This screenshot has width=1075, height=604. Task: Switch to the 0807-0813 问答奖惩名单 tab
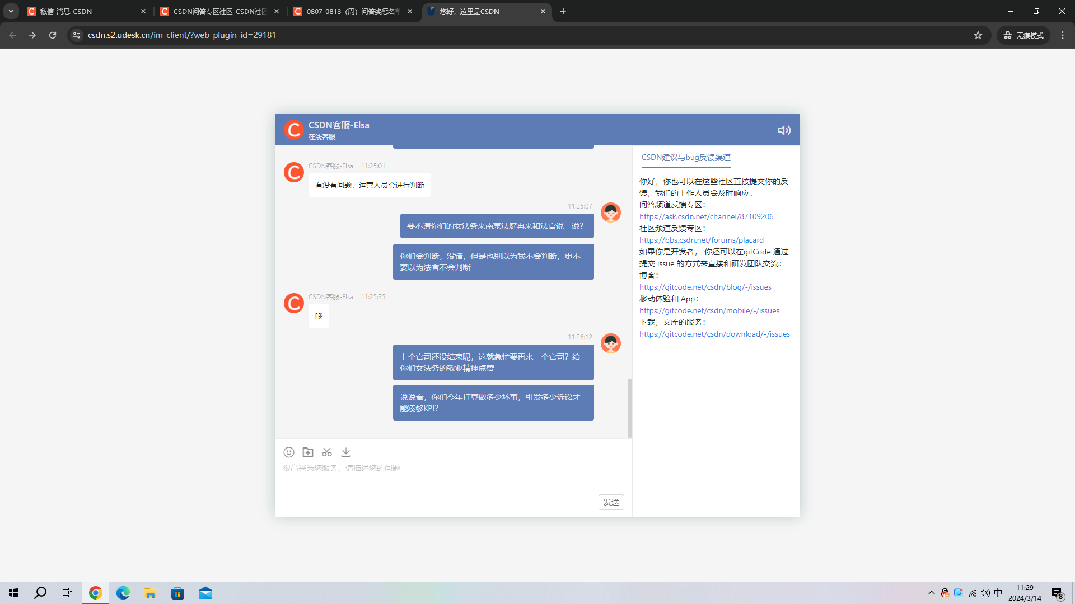347,11
